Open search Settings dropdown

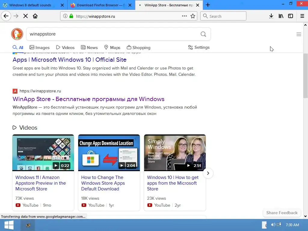[x=199, y=47]
